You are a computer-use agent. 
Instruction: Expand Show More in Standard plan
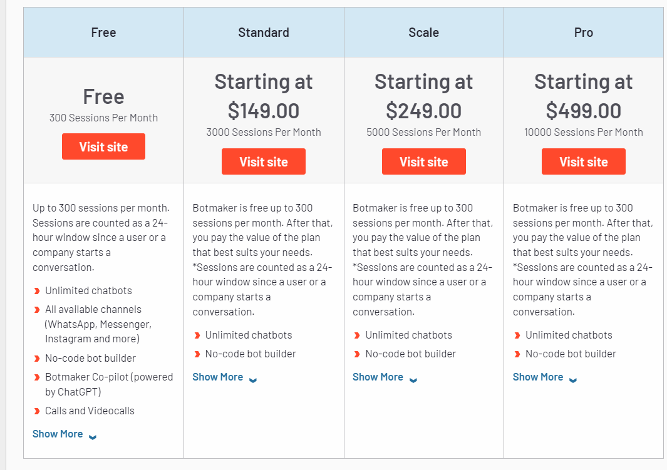tap(217, 377)
